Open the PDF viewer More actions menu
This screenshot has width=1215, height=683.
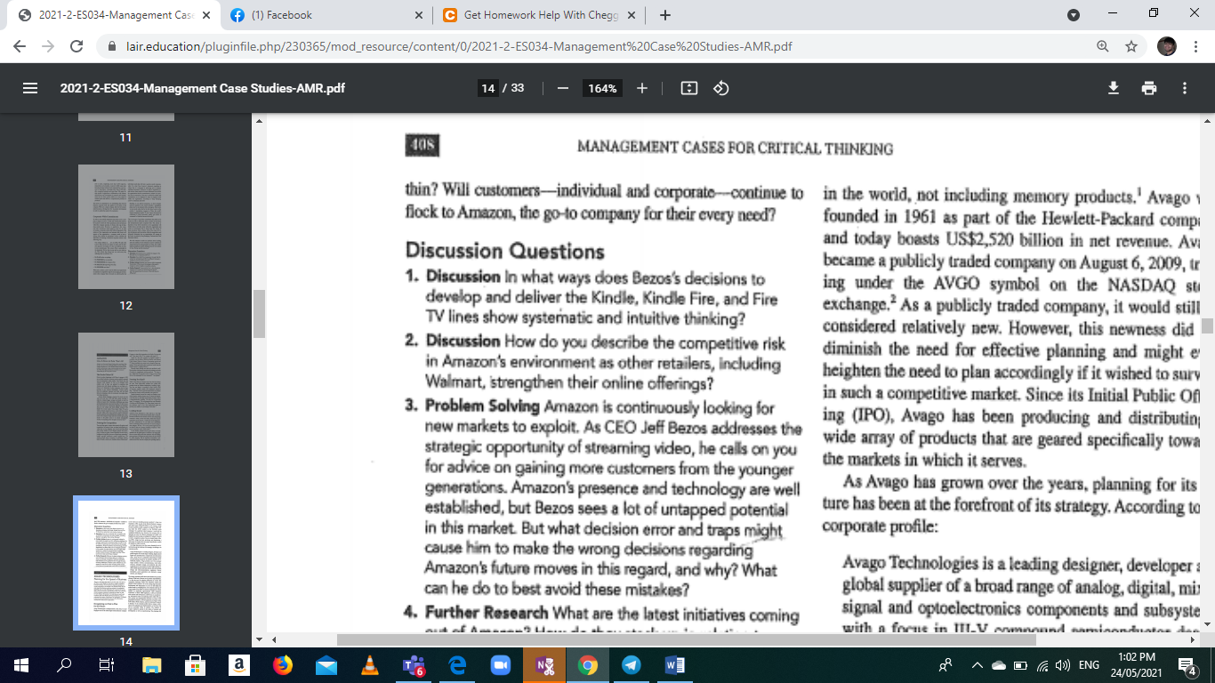point(1185,88)
